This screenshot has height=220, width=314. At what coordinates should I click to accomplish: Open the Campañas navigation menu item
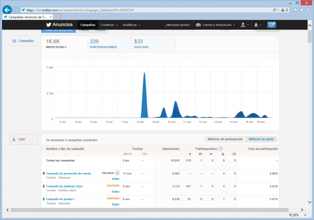(x=88, y=25)
